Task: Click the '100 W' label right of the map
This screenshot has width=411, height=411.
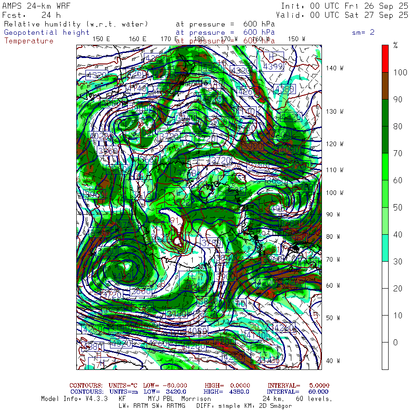Action: 335,193
